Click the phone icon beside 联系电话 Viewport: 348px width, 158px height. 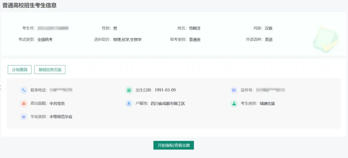[x=24, y=90]
